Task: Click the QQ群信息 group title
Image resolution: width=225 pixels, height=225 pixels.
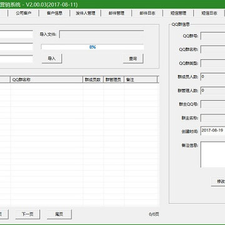Action: 181,24
